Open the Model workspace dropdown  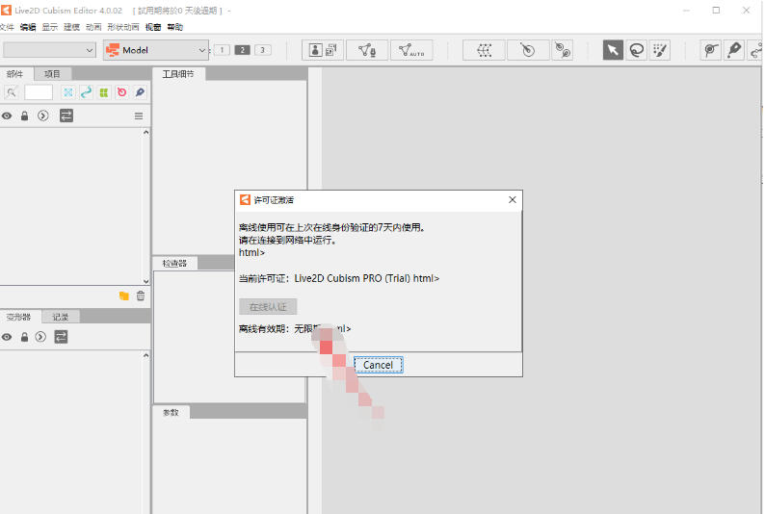coord(156,50)
